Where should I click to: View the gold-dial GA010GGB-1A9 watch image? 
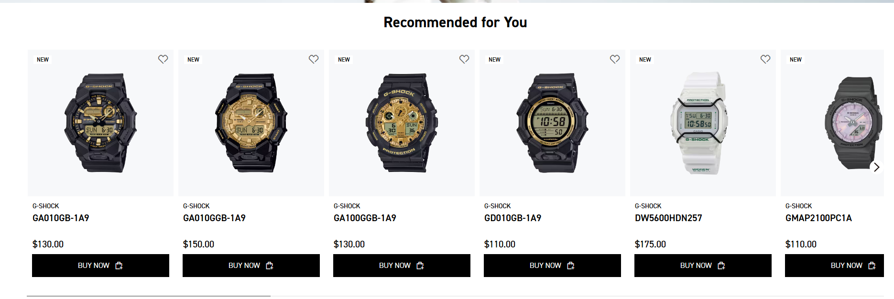click(x=251, y=123)
